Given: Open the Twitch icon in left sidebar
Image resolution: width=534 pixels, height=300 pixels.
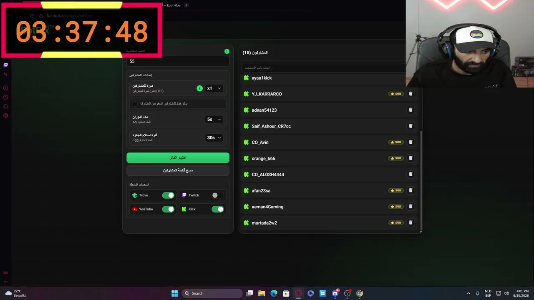Looking at the screenshot, I should coord(6,65).
